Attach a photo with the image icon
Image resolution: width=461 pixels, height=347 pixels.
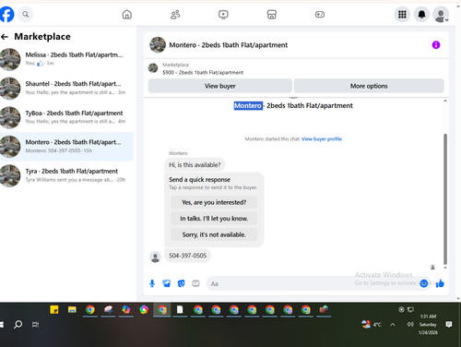167,283
